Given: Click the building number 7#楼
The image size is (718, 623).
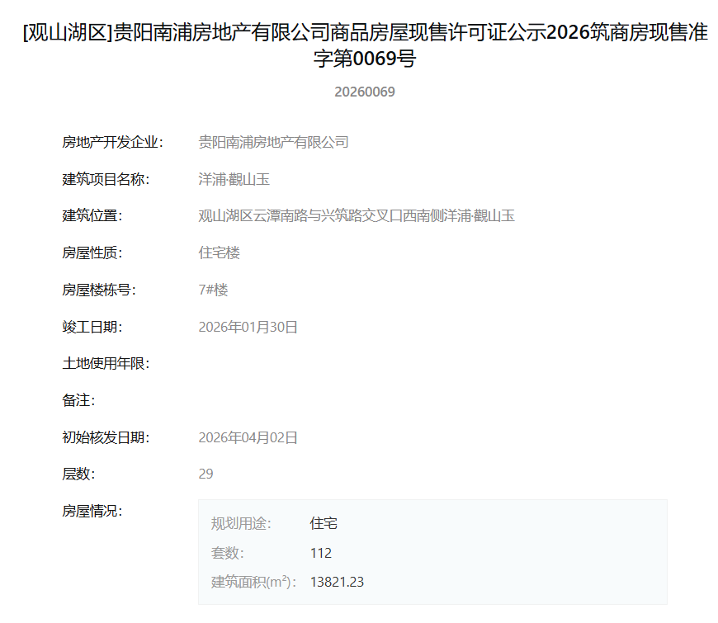Looking at the screenshot, I should 213,290.
